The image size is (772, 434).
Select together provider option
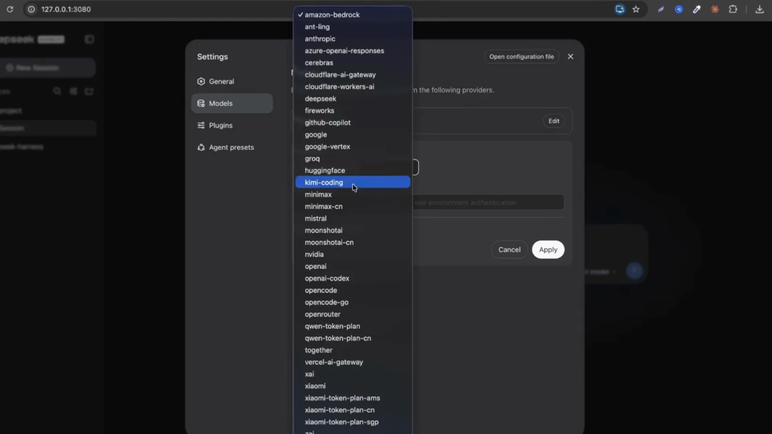pyautogui.click(x=353, y=350)
